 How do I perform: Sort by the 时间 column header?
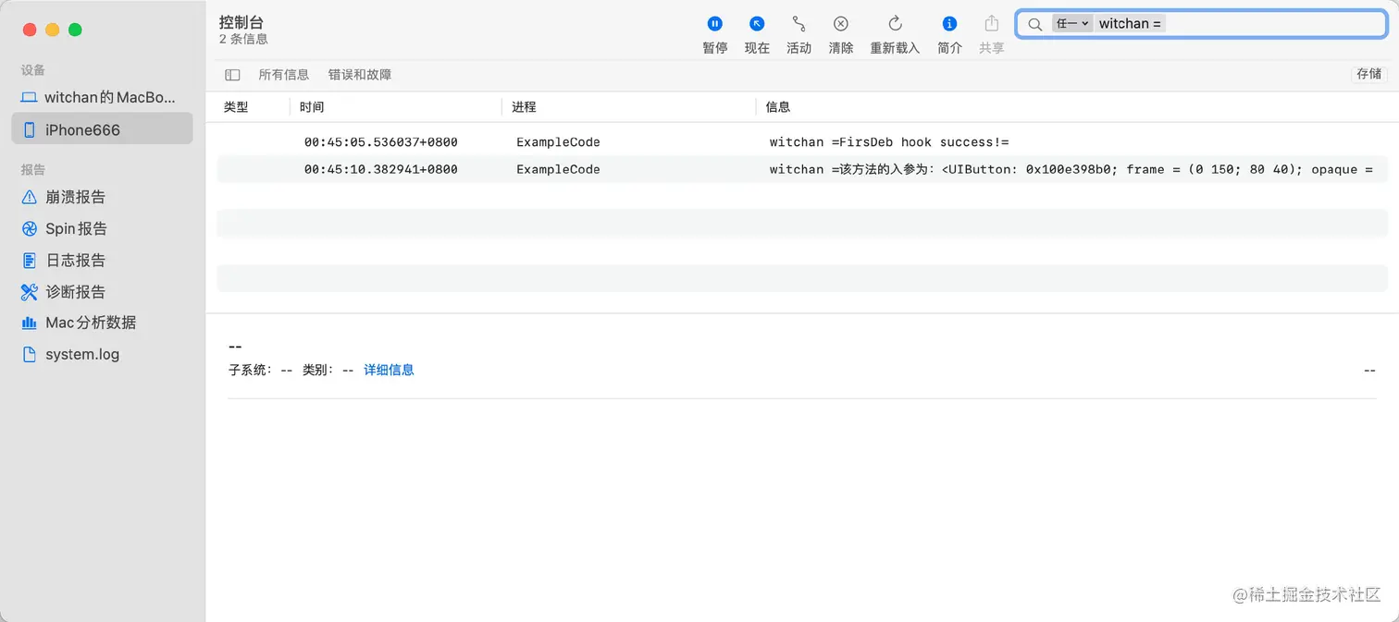[312, 107]
